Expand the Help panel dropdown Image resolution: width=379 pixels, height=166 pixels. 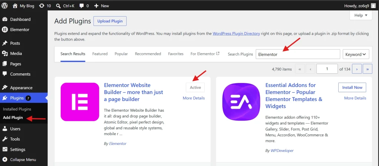pyautogui.click(x=360, y=15)
